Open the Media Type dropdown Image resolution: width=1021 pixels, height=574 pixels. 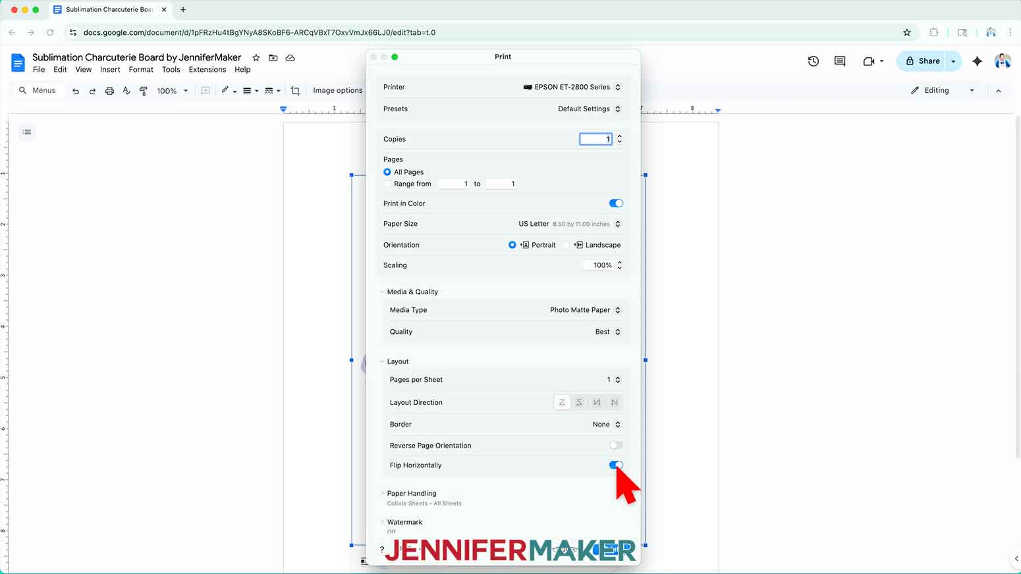click(585, 310)
